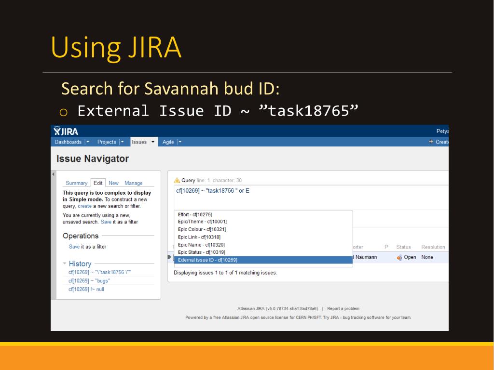
Task: Click 'Displaying issues 1 to 1' text
Action: click(x=225, y=273)
